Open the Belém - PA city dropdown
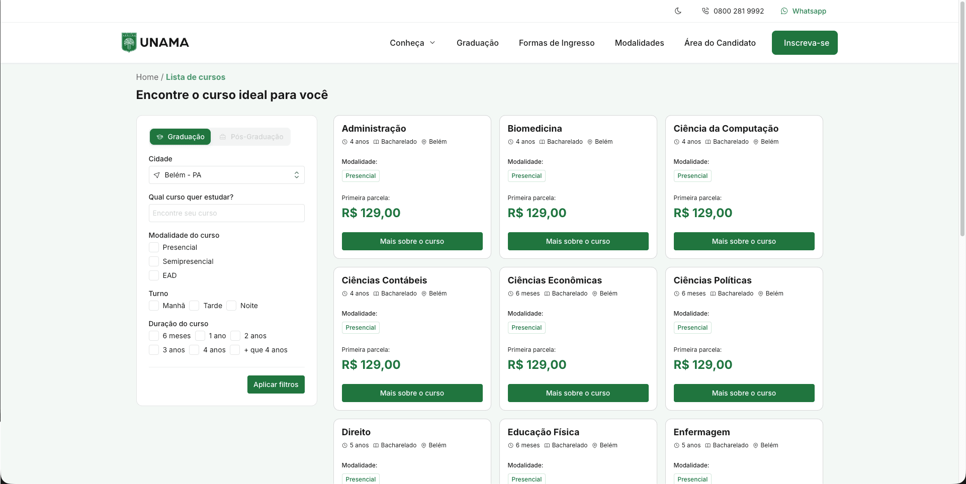 click(226, 175)
